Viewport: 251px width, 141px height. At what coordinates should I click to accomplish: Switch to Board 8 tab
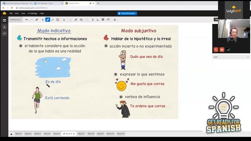click(x=91, y=134)
